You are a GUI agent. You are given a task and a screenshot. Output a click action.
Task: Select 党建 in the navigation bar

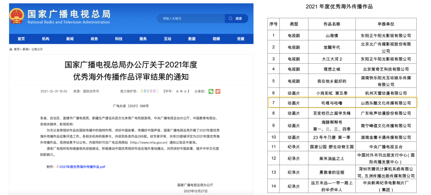click(241, 39)
